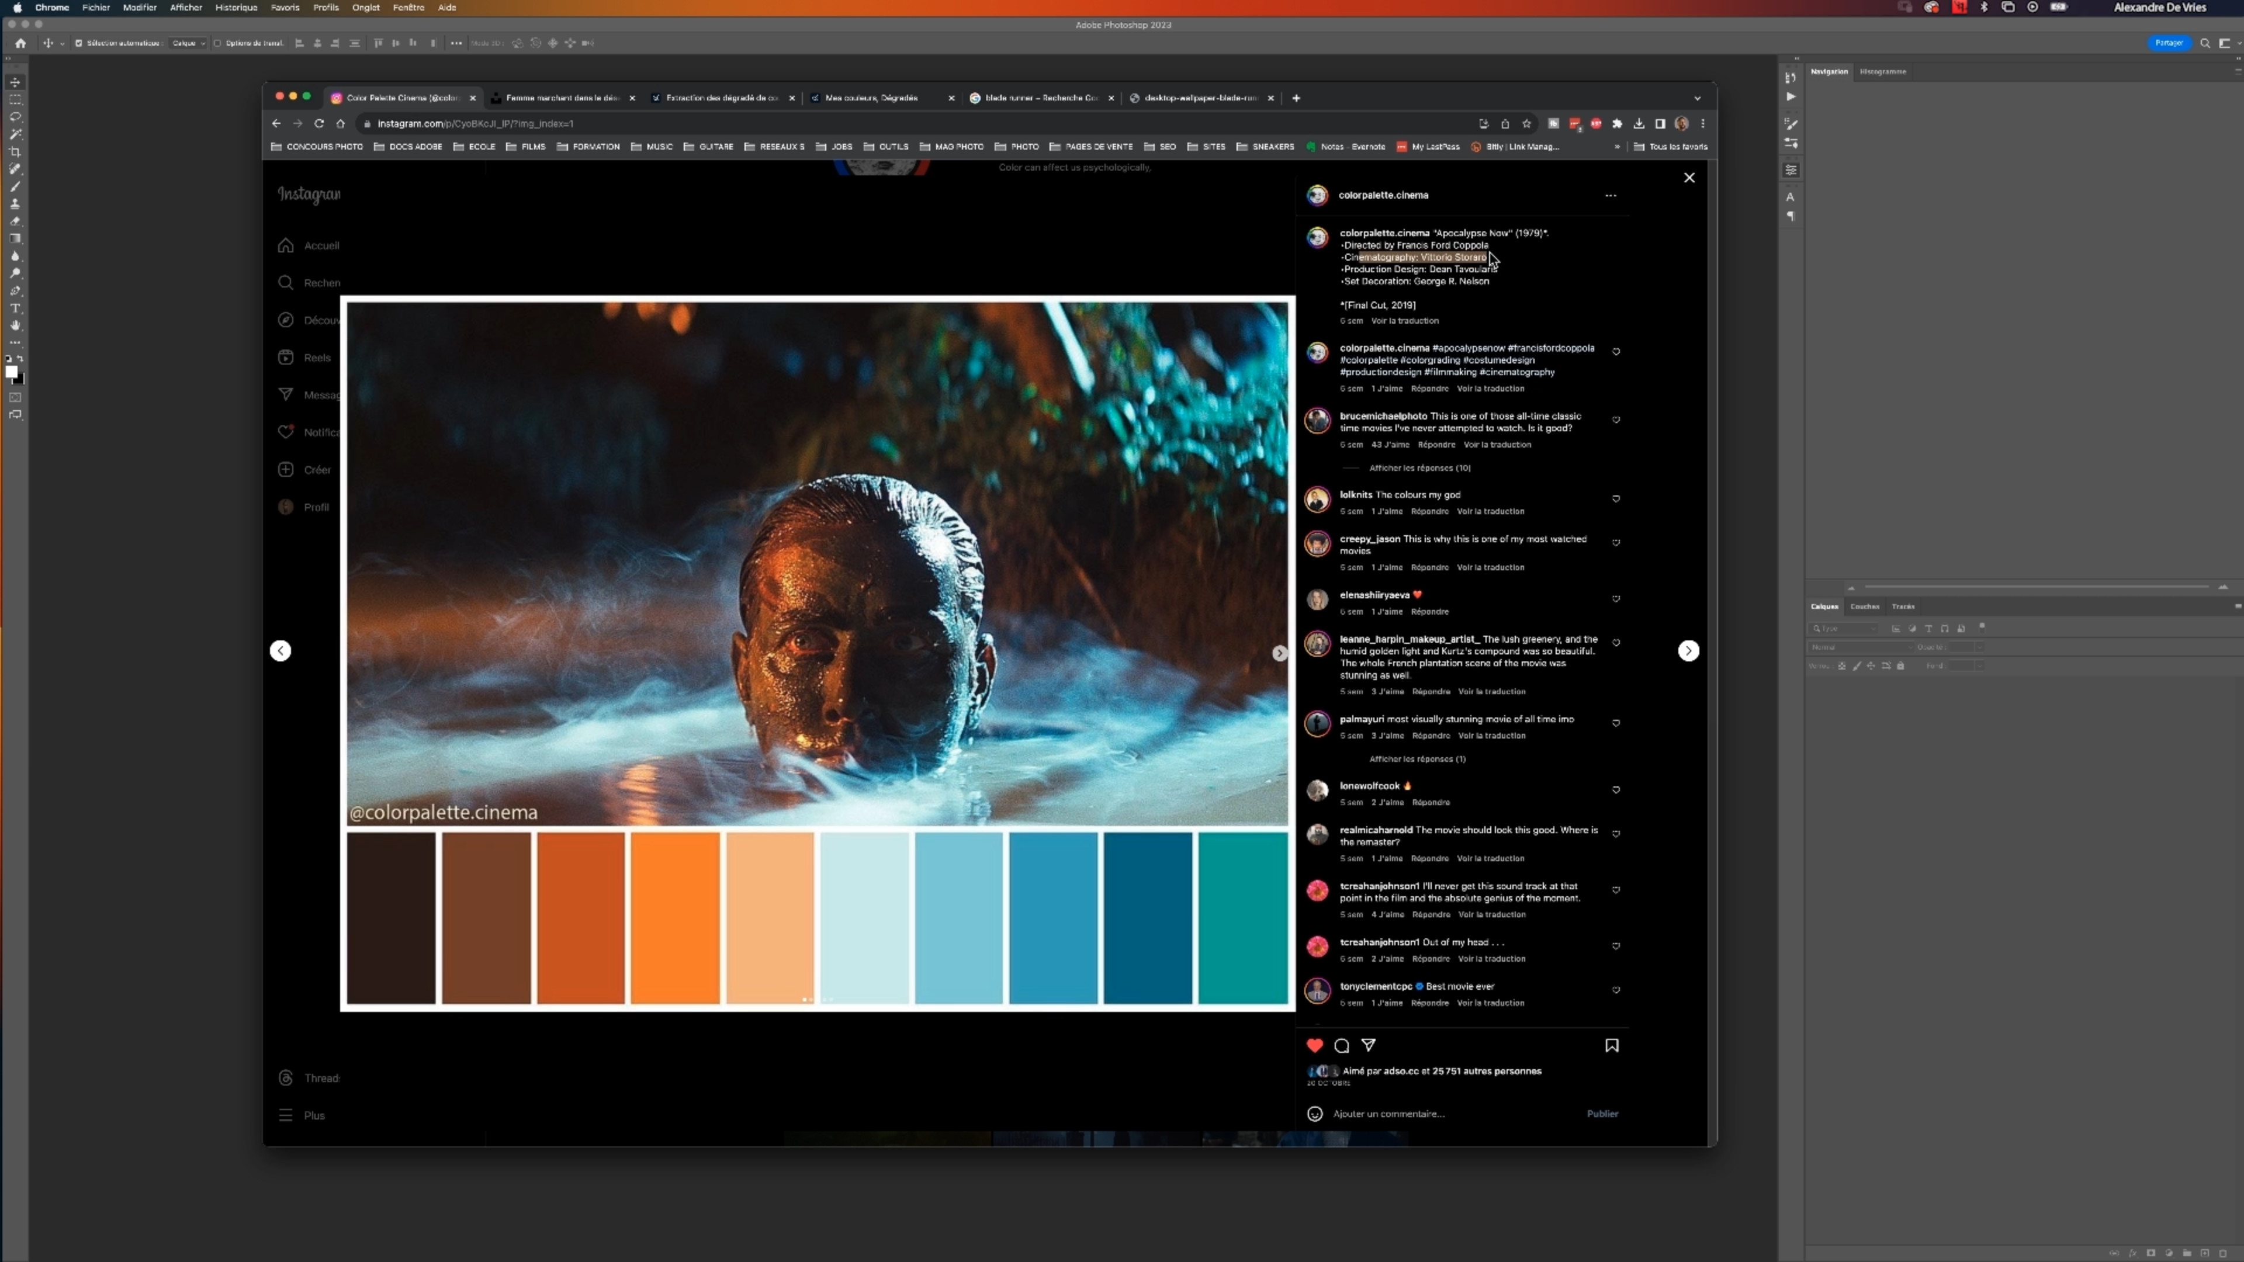The image size is (2244, 1262).
Task: Switch to the Histogramme tab
Action: (1882, 71)
